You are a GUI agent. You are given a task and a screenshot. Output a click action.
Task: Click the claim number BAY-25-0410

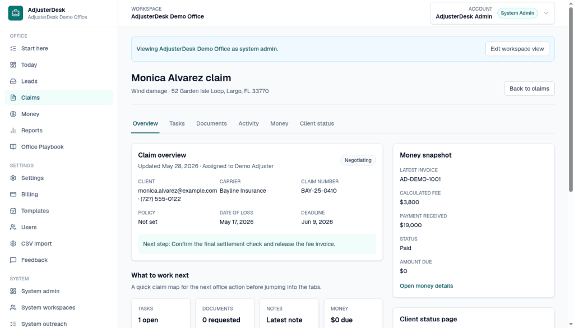pyautogui.click(x=319, y=191)
